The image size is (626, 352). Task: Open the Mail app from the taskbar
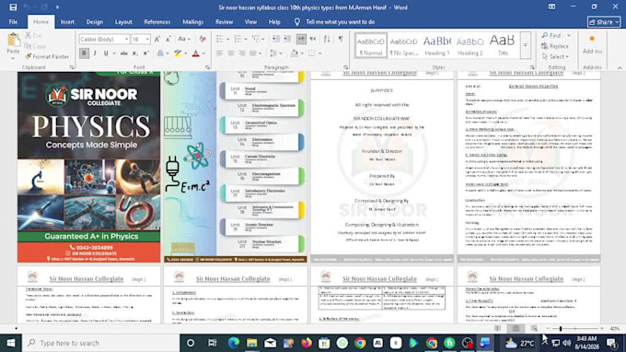(271, 343)
